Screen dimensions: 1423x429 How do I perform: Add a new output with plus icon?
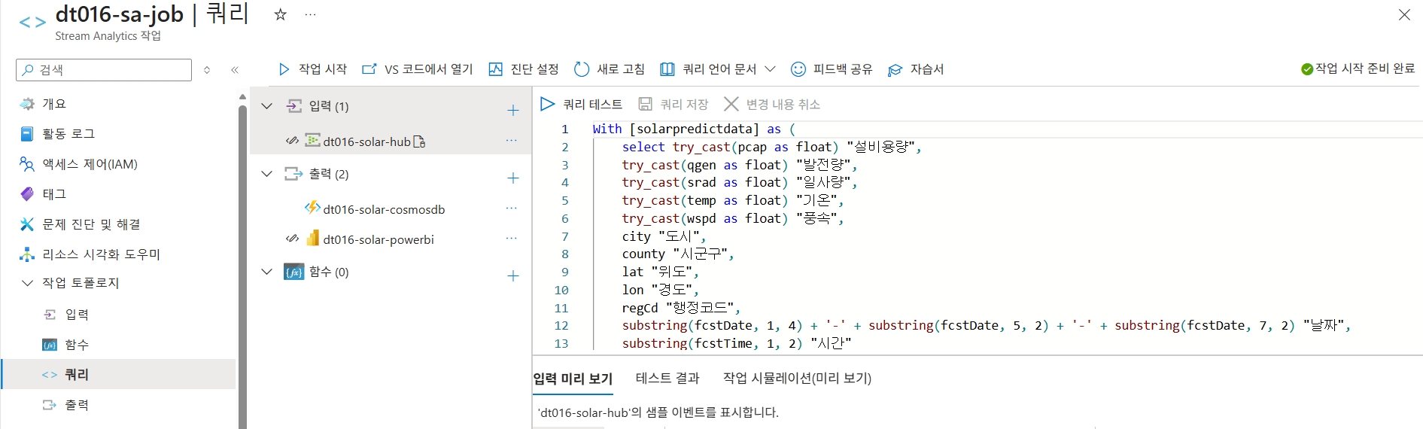(513, 178)
